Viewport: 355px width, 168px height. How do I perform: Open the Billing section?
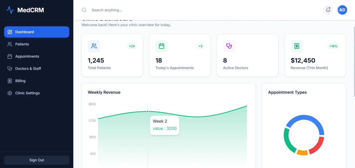(37, 81)
